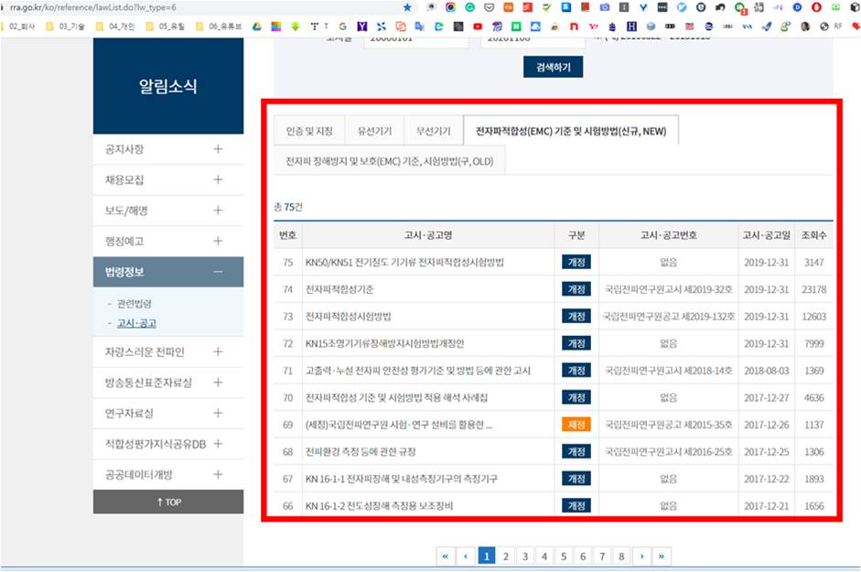
Task: Open the YouTube bookmark icon
Action: pos(478,27)
